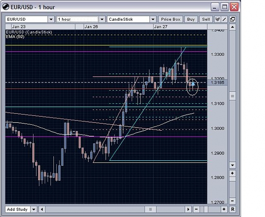Viewport: 265px width, 217px height.
Task: Zoom in vertically with plus button
Action: click(232, 173)
